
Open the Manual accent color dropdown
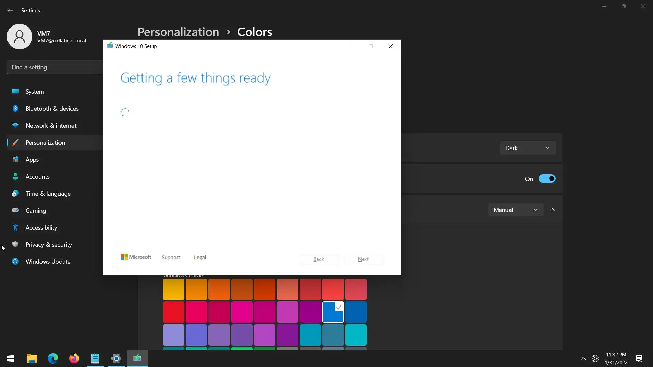point(515,210)
